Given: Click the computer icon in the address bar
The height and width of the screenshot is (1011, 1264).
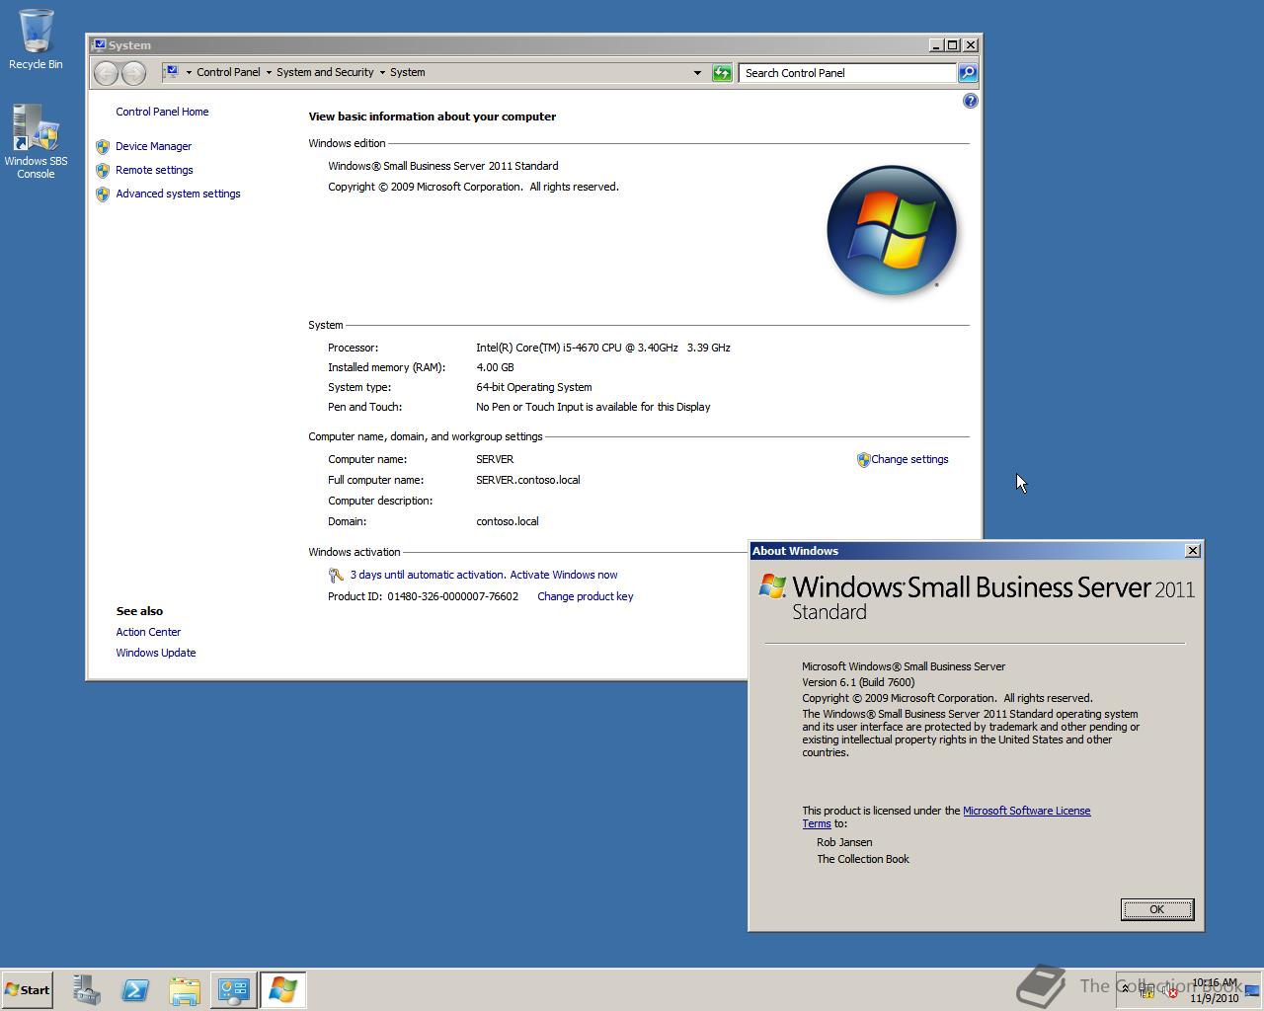Looking at the screenshot, I should coord(171,72).
